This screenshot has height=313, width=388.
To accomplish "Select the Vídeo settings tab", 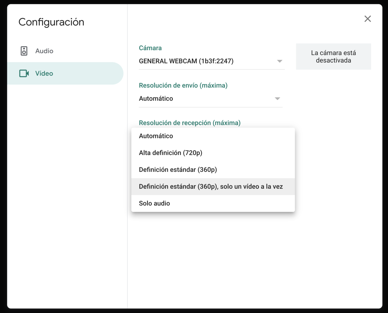I will tap(65, 73).
